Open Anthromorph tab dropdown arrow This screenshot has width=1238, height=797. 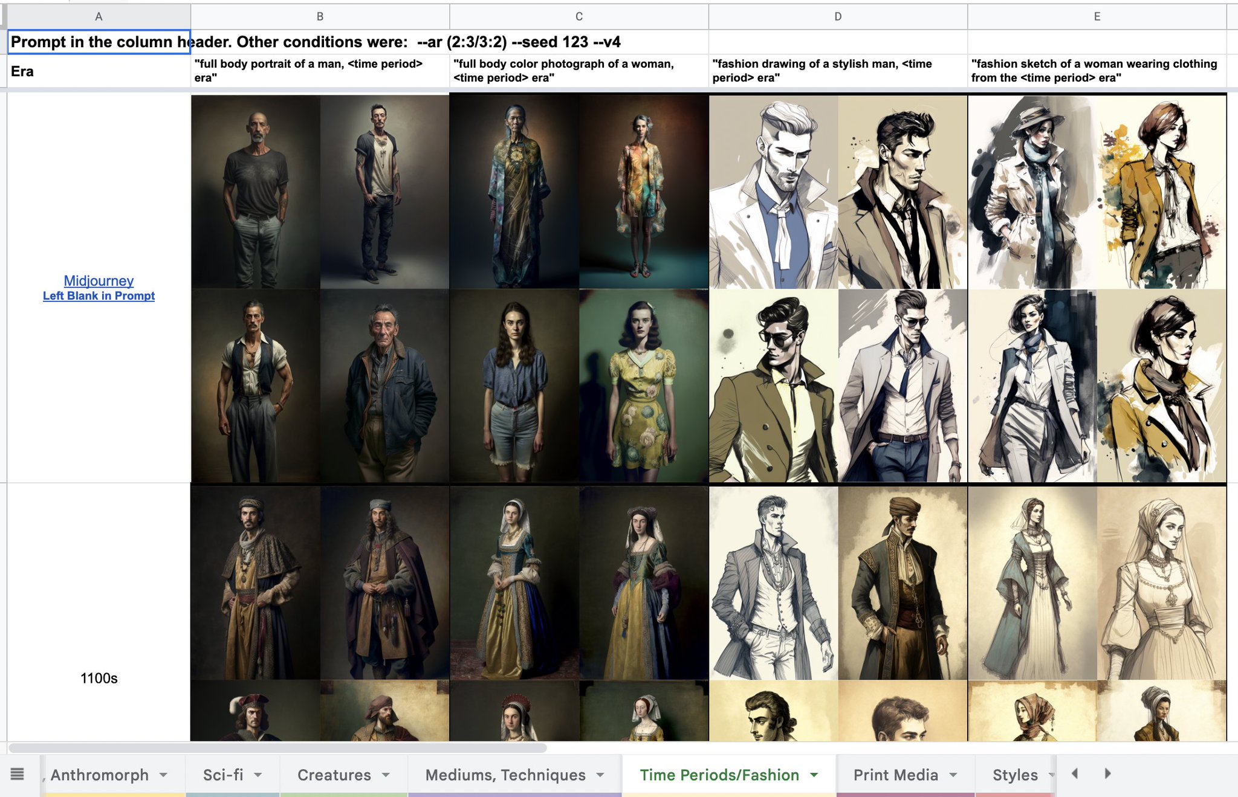[x=163, y=775]
